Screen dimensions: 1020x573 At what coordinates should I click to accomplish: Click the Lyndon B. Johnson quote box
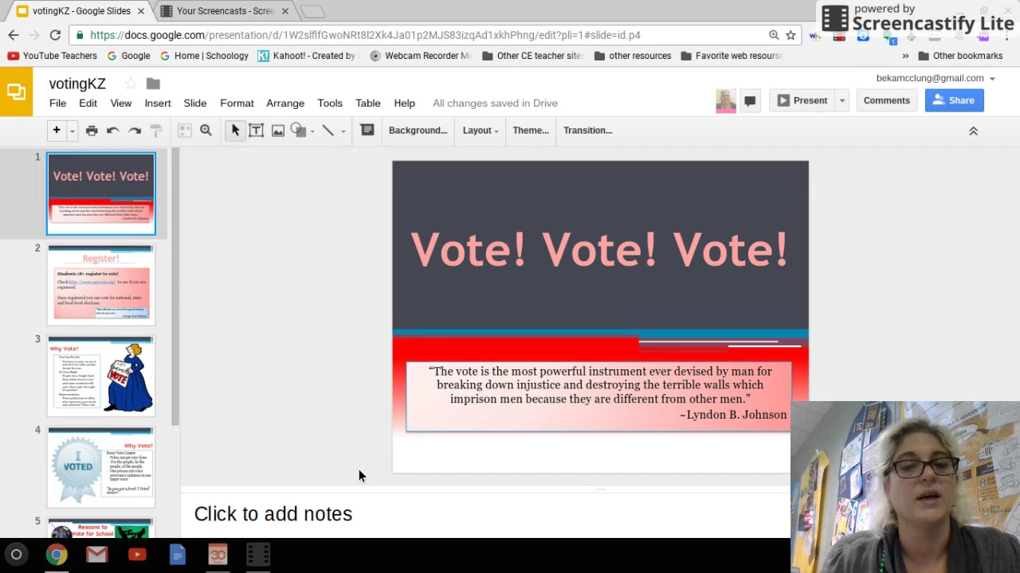[x=598, y=396]
